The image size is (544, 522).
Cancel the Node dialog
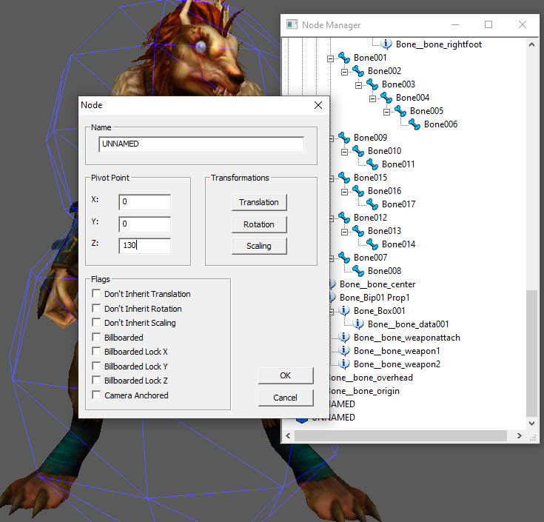286,398
